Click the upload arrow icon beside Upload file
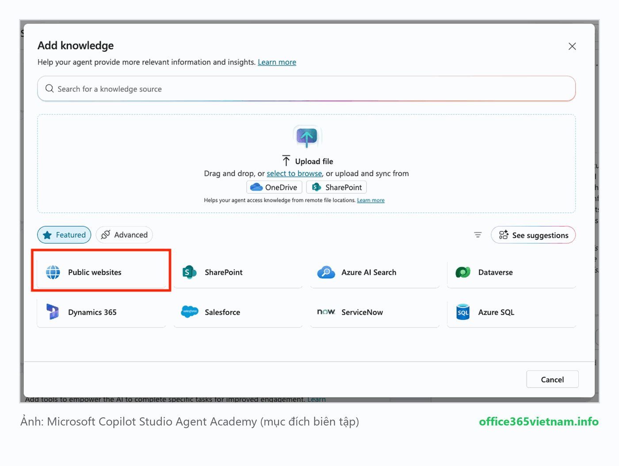The height and width of the screenshot is (466, 619). [x=286, y=161]
